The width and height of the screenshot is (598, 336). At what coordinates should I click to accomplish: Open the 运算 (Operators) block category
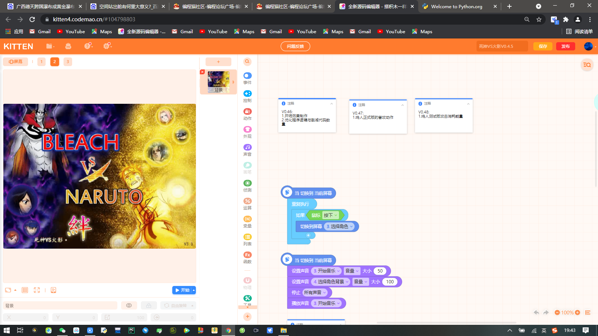tap(247, 203)
